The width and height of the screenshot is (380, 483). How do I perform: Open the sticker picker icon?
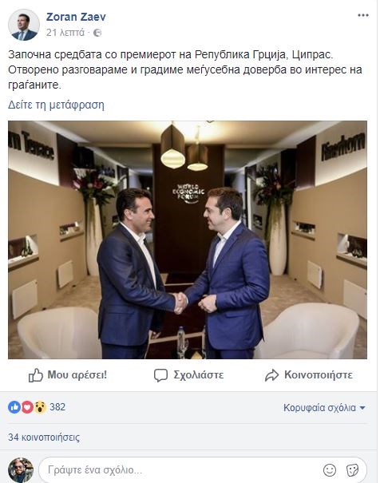(x=352, y=470)
